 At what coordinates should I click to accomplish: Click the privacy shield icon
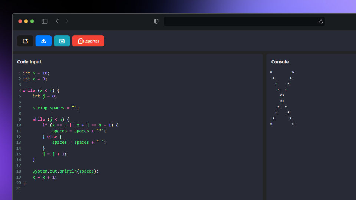click(x=156, y=21)
